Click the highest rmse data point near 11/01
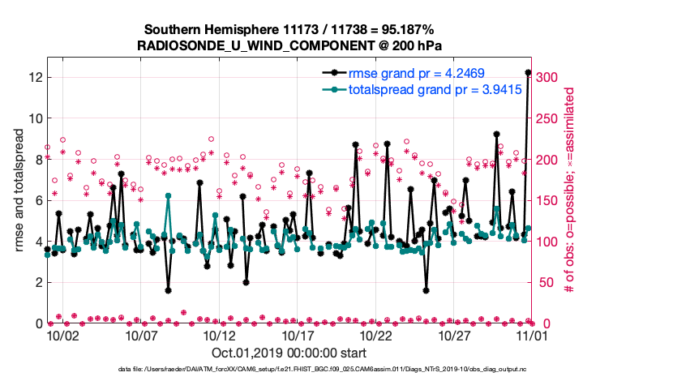The width and height of the screenshot is (673, 381). pos(528,73)
